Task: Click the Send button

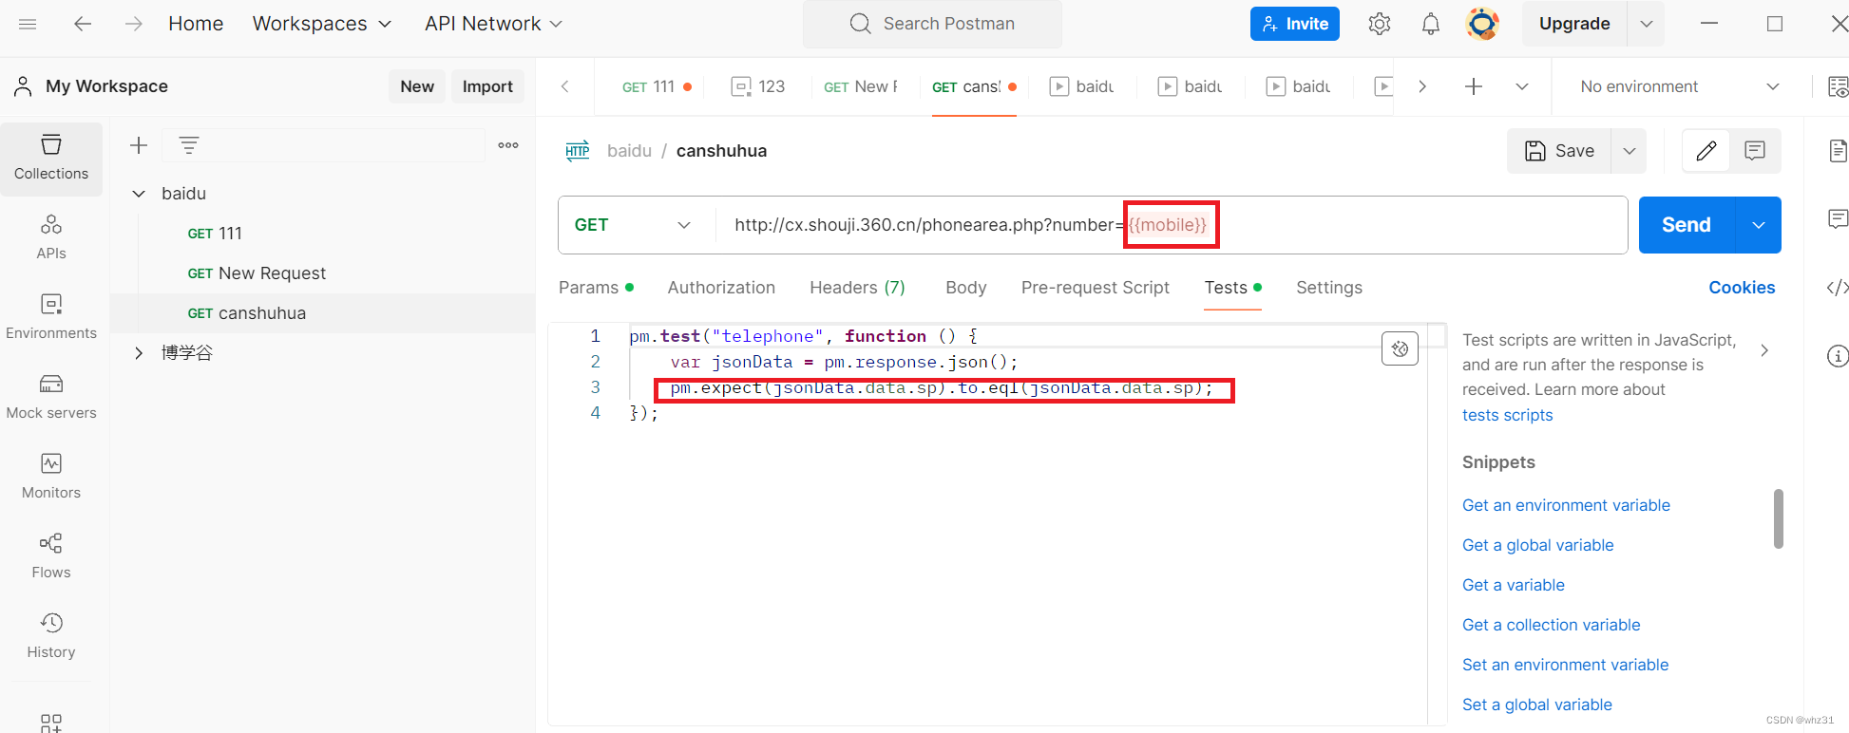Action: pyautogui.click(x=1687, y=225)
